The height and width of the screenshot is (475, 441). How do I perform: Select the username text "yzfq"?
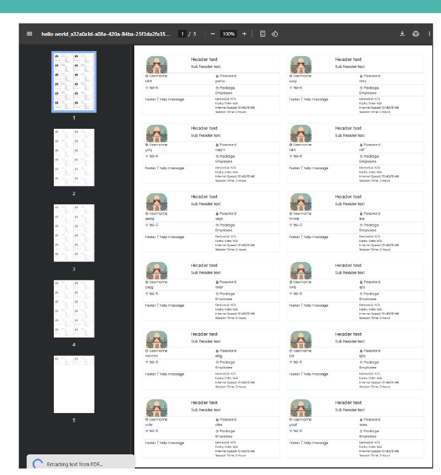(148, 150)
